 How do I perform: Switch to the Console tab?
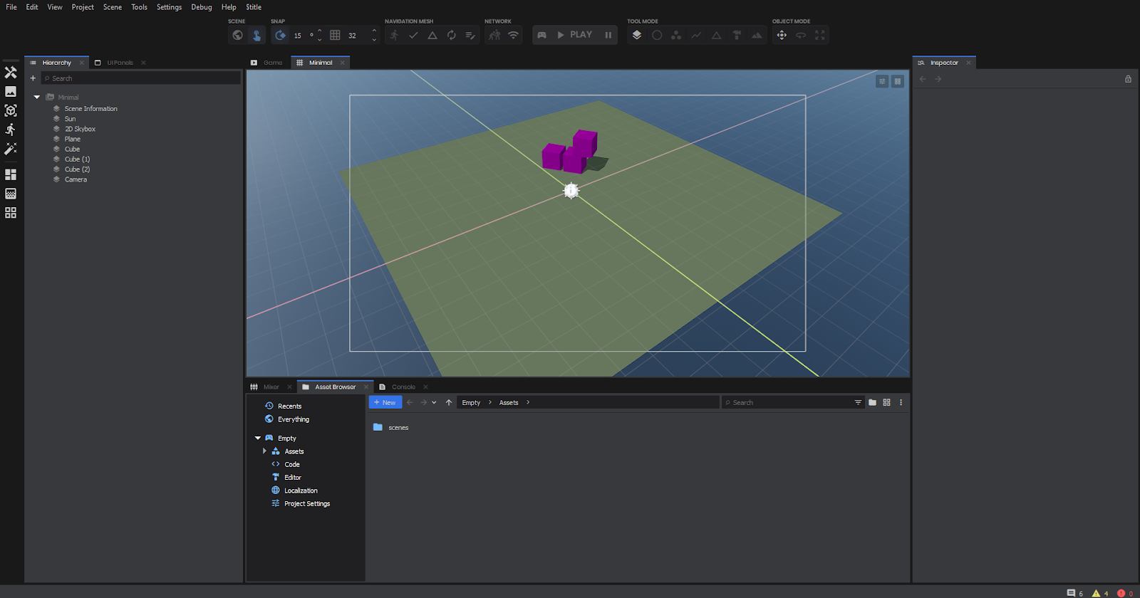[x=403, y=387]
